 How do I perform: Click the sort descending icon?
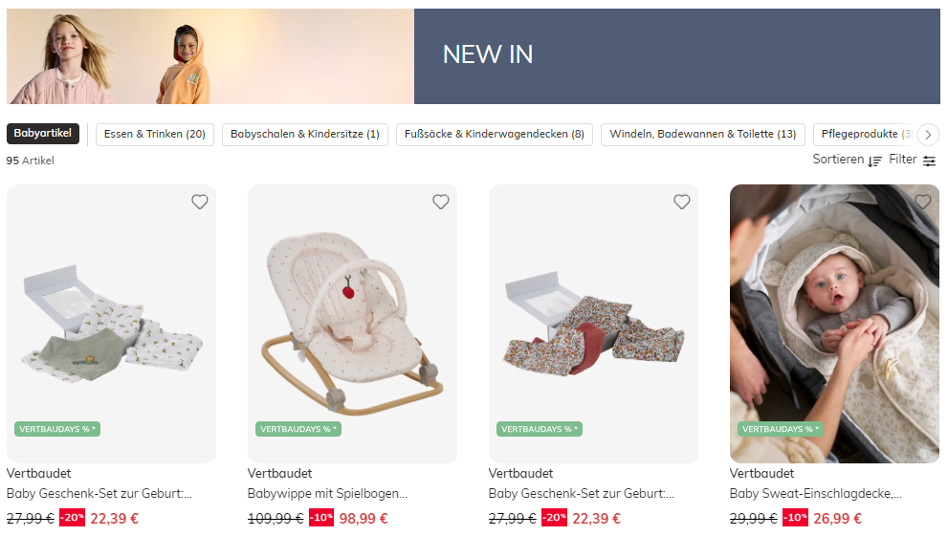coord(875,161)
